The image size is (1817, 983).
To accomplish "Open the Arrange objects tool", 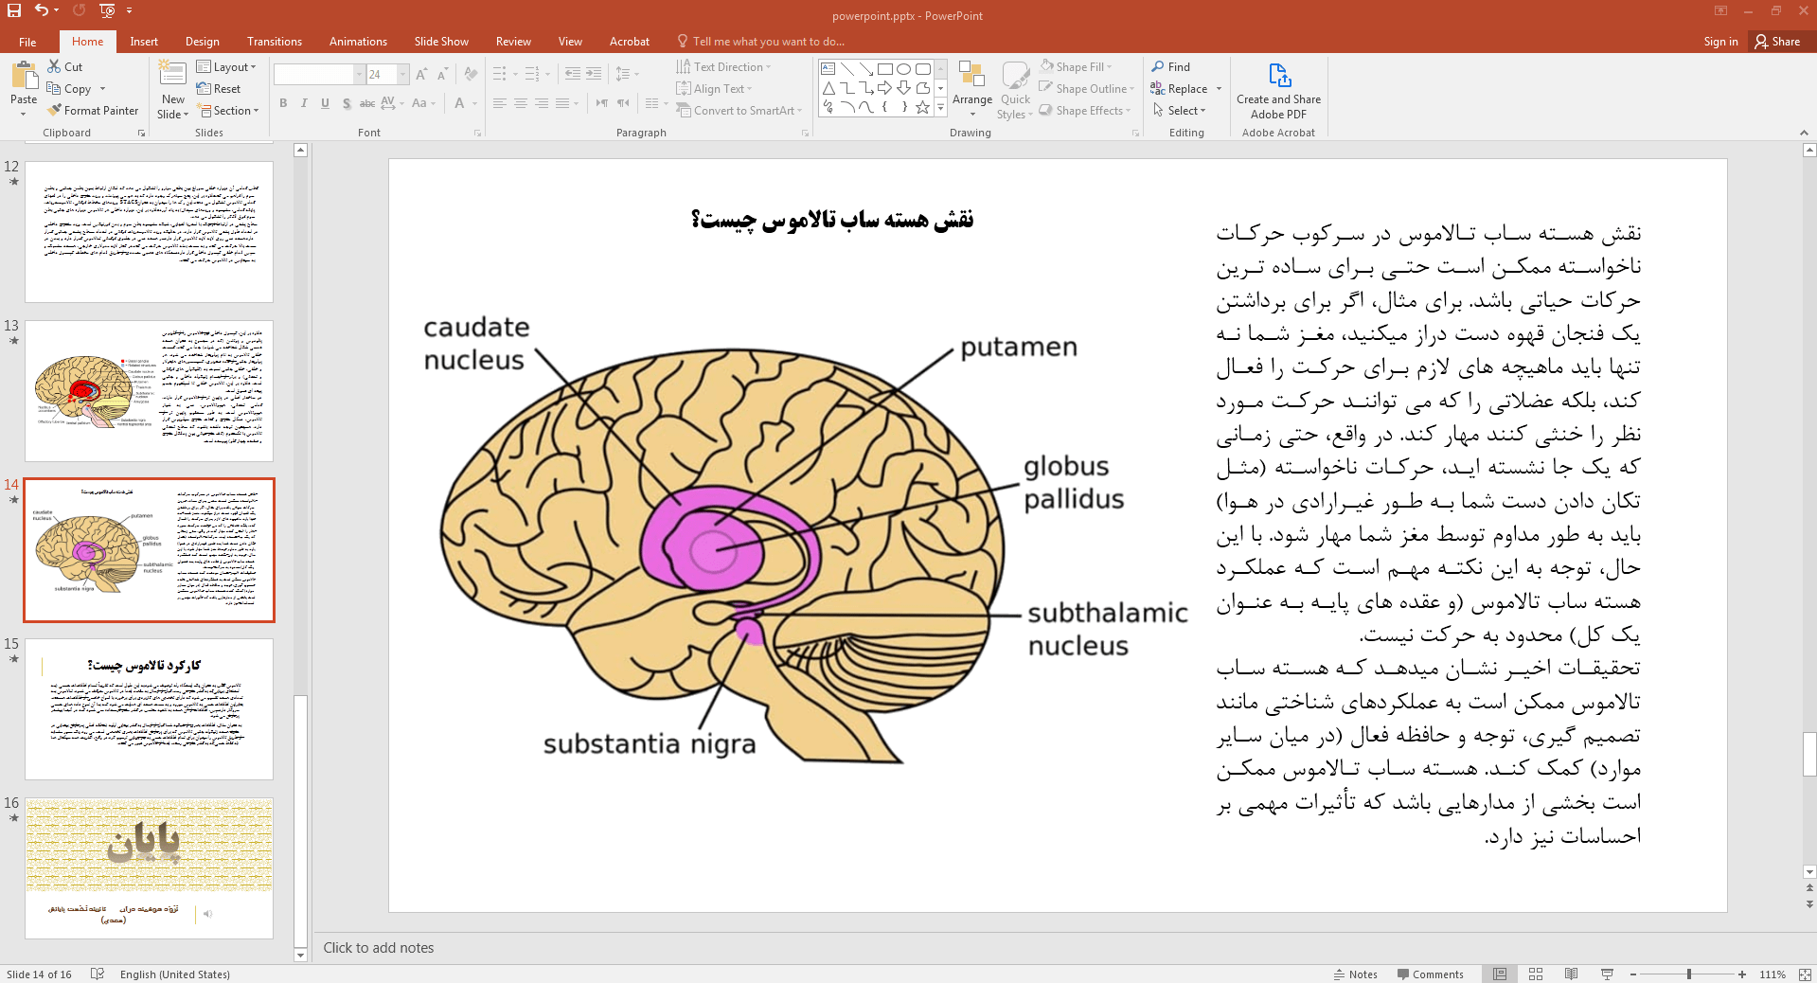I will pyautogui.click(x=972, y=89).
